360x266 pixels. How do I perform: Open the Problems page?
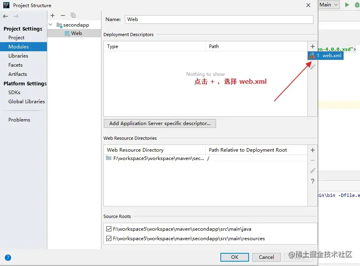point(19,120)
